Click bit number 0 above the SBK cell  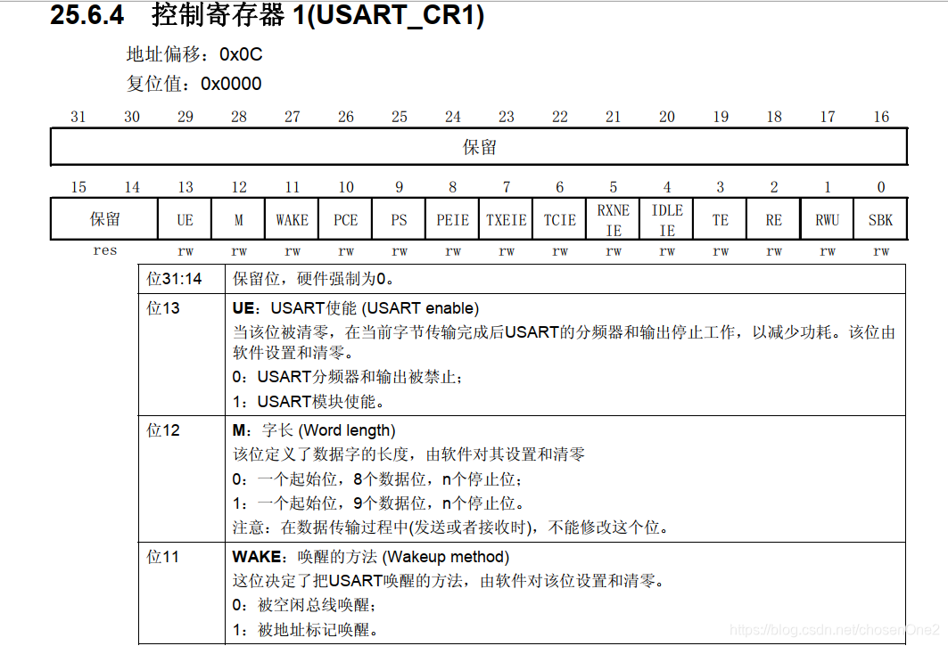881,187
